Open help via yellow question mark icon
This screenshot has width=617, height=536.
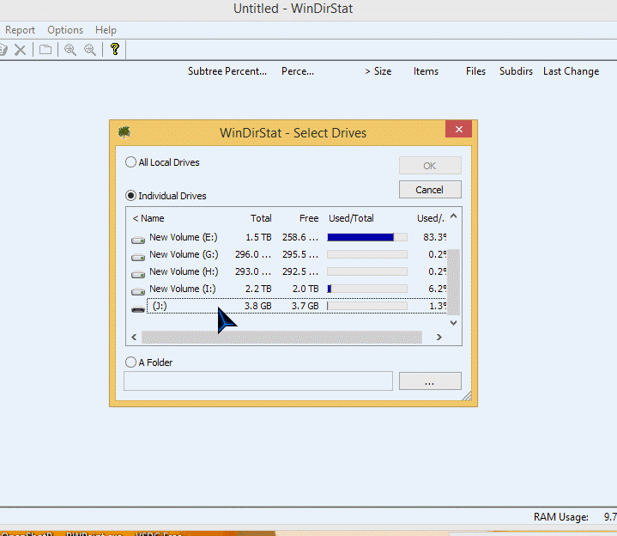click(x=114, y=49)
